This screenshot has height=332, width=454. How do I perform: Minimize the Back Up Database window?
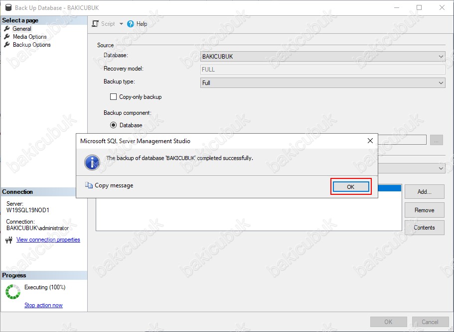click(x=396, y=7)
